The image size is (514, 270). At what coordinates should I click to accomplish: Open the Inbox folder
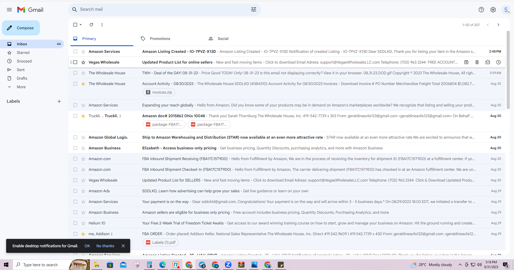click(x=32, y=44)
